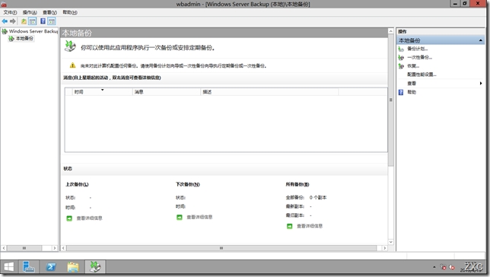The height and width of the screenshot is (277, 490).
Task: Toggle the action pane toolbar icon
Action: [x=52, y=21]
